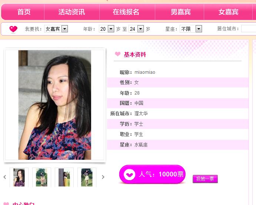This screenshot has height=205, width=256.
Task: Switch to the 在线报名 navigation tab
Action: 126,12
